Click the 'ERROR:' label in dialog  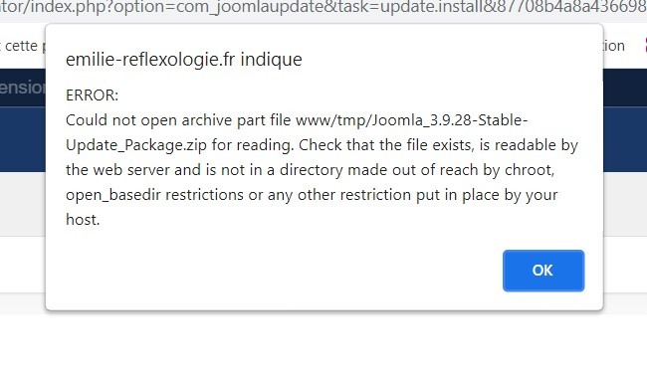point(92,95)
